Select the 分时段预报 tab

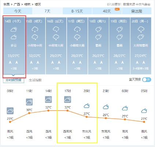coord(14,80)
